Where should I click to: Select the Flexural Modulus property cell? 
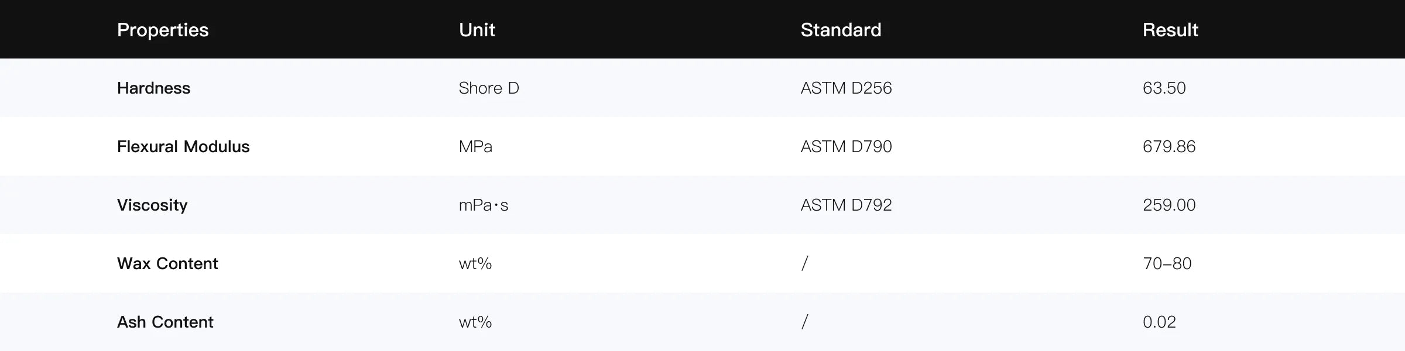(183, 146)
